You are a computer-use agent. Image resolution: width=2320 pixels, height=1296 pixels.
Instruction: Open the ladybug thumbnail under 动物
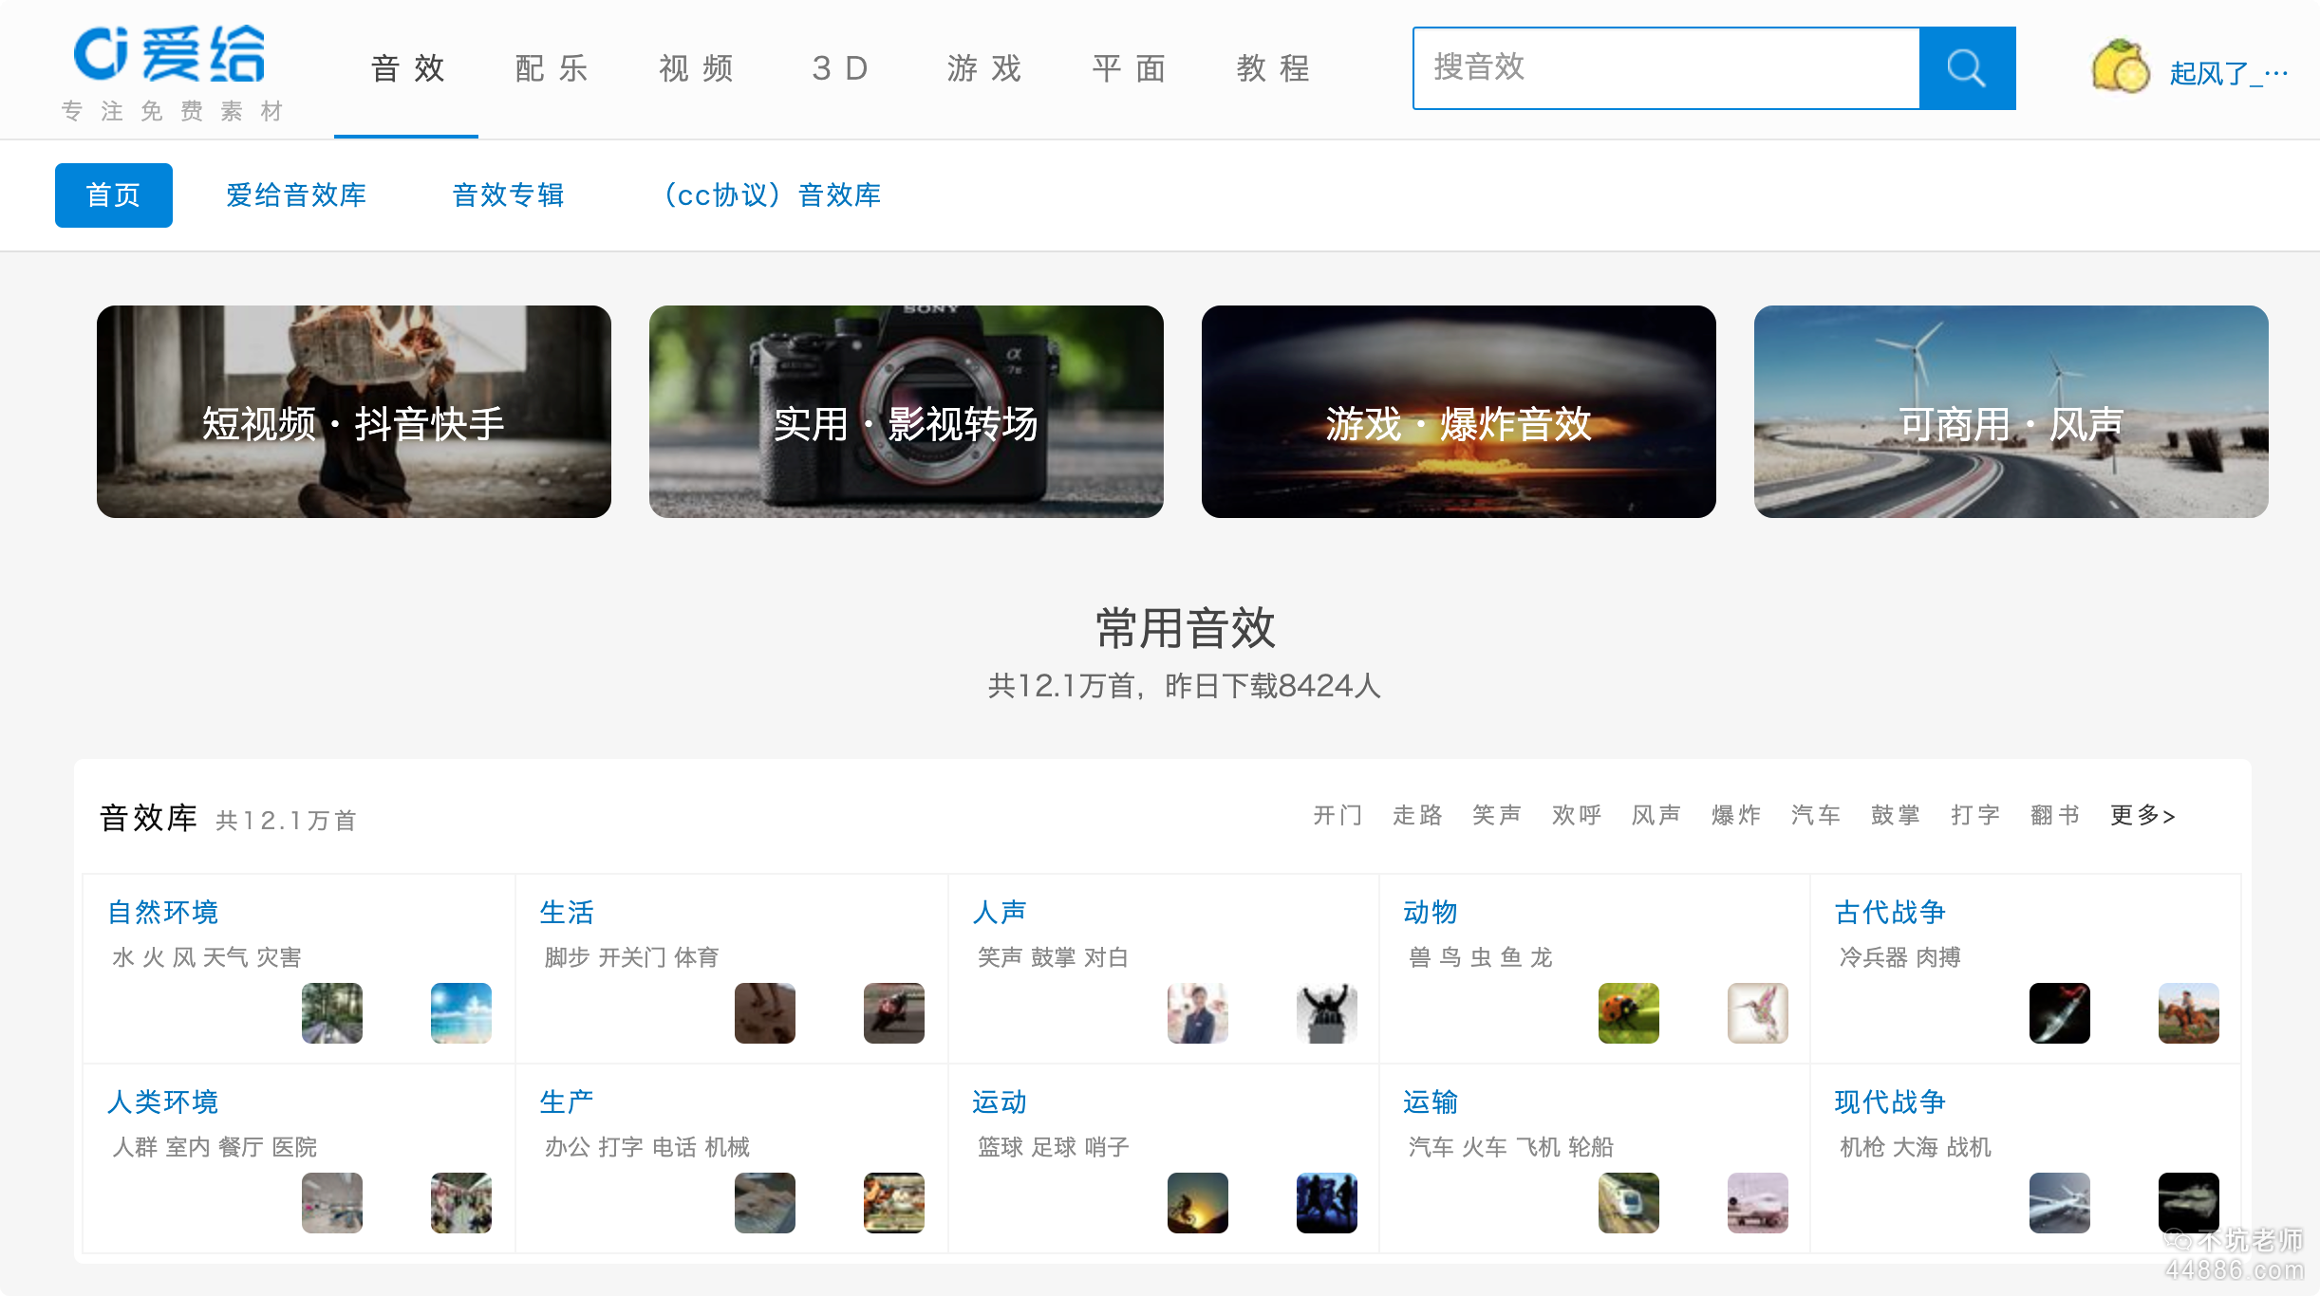[1628, 1012]
